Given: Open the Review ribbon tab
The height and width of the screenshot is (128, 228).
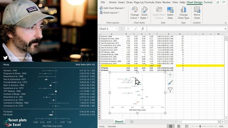Looking at the screenshot, I should click(166, 2).
